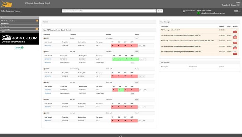The image size is (242, 137).
Task: Click Logout link in top-right corner
Action: [x=238, y=2]
